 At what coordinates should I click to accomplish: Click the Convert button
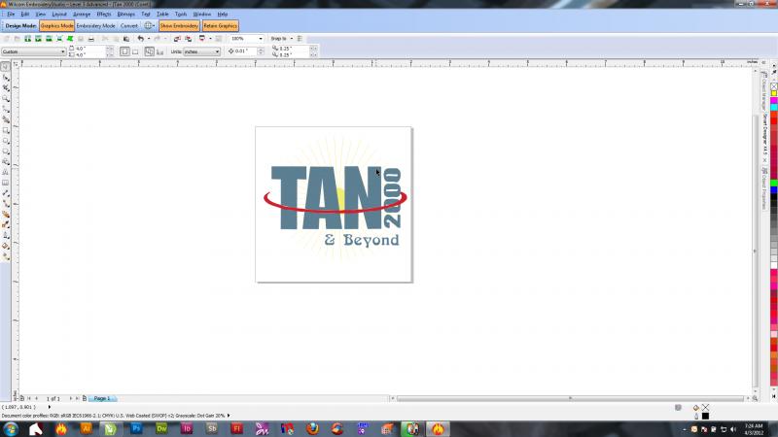point(129,26)
